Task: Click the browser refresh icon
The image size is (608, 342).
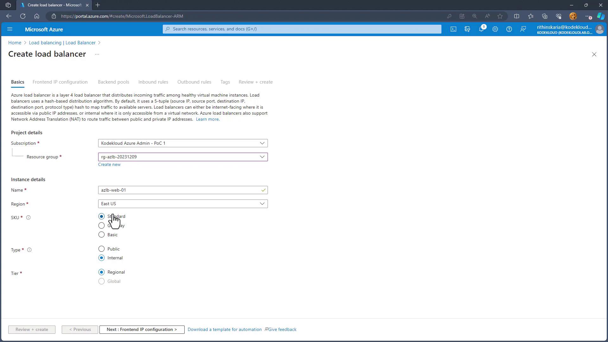Action: coord(23,16)
